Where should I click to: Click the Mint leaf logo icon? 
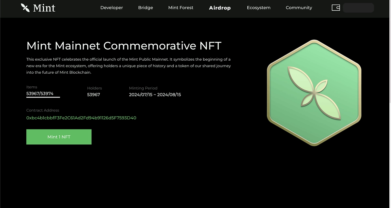(x=25, y=7)
